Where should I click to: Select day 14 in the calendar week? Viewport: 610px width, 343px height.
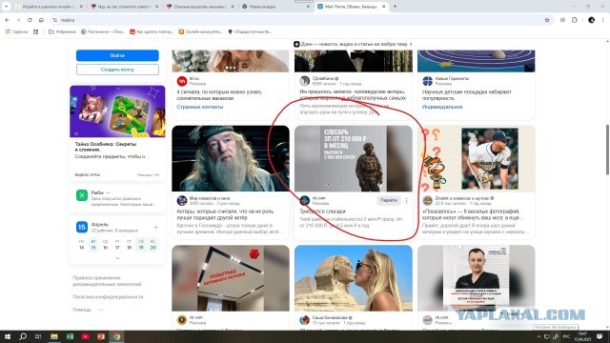point(81,248)
